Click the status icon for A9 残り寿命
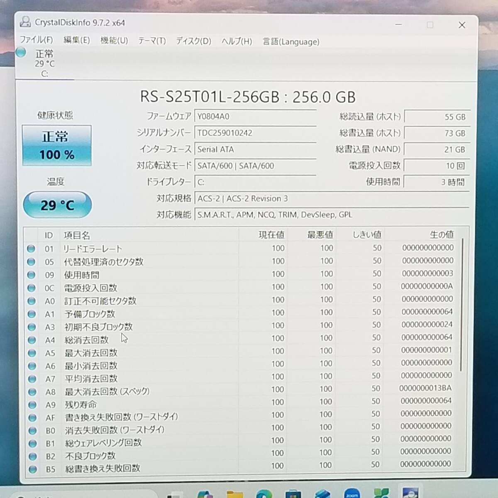This screenshot has width=498, height=498. coord(32,405)
